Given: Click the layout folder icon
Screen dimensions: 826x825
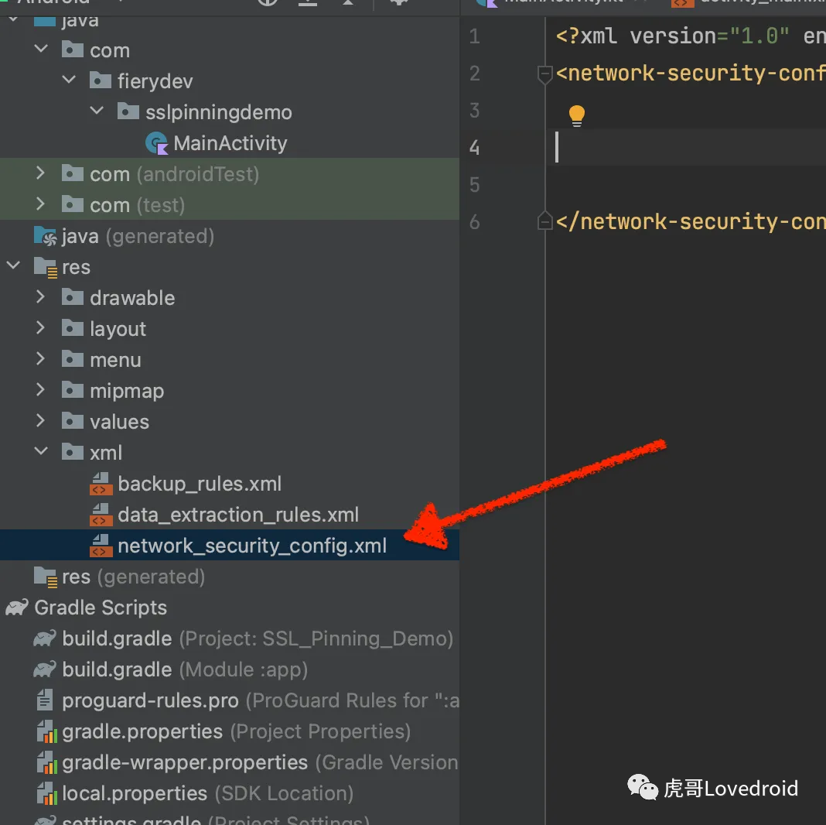Looking at the screenshot, I should click(73, 328).
